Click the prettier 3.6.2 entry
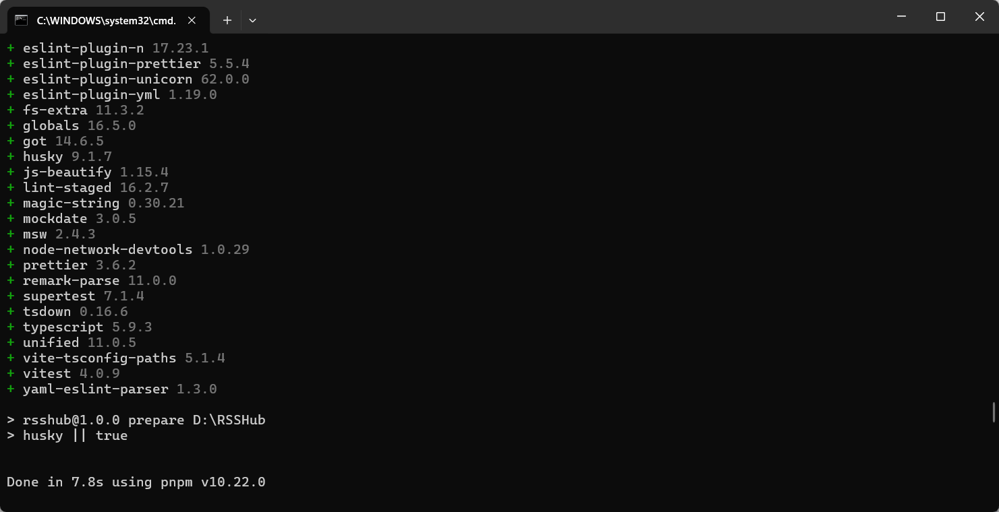This screenshot has width=999, height=512. pyautogui.click(x=79, y=265)
